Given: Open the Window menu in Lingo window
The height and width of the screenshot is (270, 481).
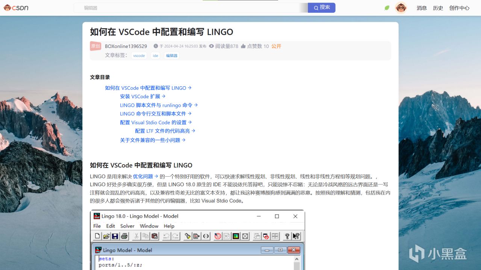Looking at the screenshot, I should (149, 226).
